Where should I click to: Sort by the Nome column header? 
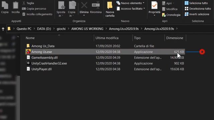(60, 38)
